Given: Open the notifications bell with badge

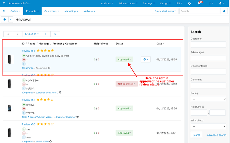Looking at the screenshot, I should pos(199,3).
